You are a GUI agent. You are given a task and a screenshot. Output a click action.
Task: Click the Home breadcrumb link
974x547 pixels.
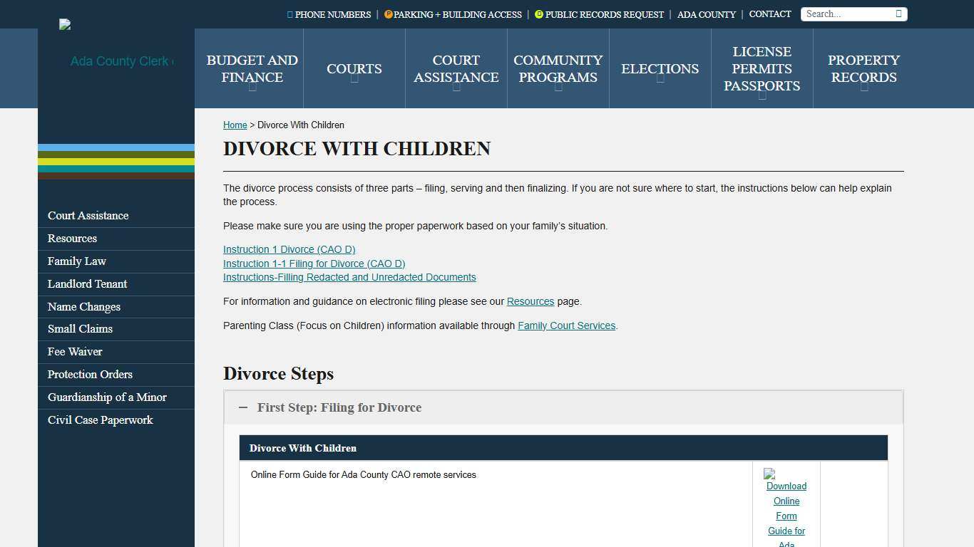[x=235, y=125]
